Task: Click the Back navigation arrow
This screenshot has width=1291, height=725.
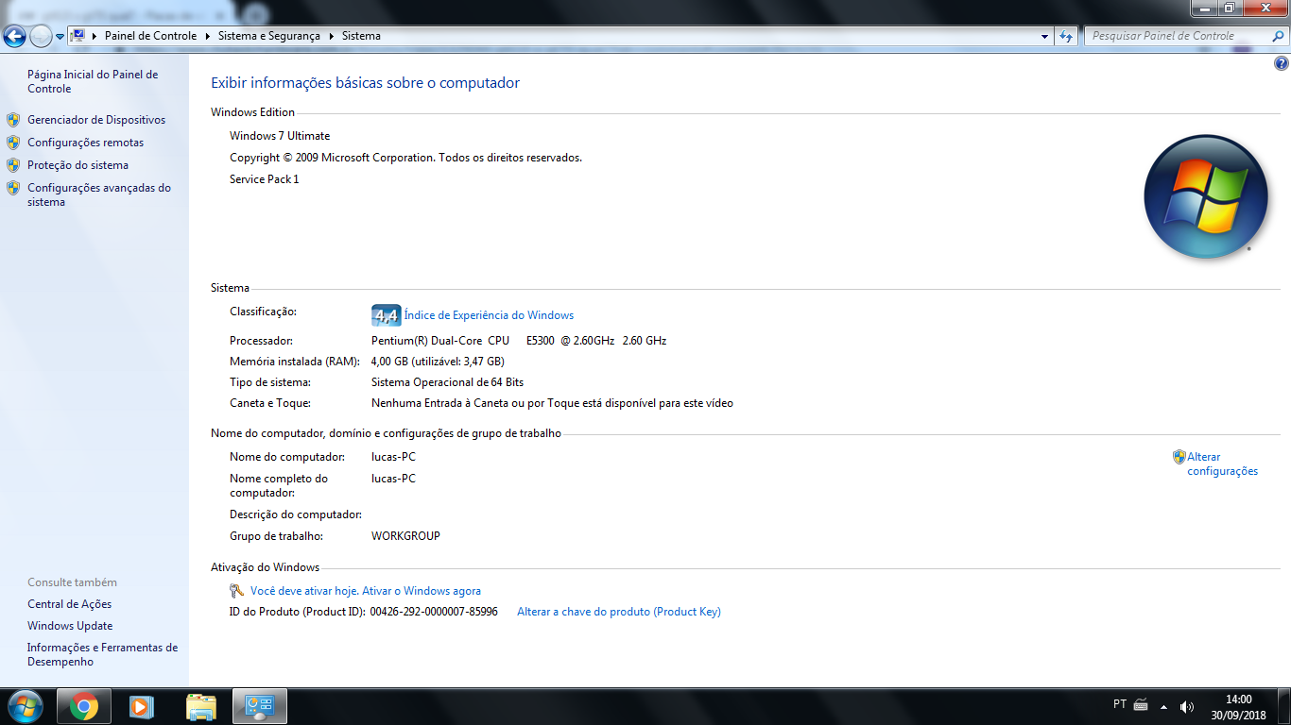Action: (14, 37)
